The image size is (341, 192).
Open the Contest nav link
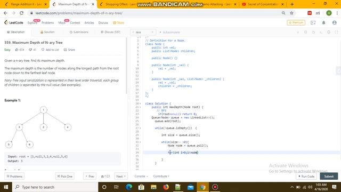(x=75, y=22)
